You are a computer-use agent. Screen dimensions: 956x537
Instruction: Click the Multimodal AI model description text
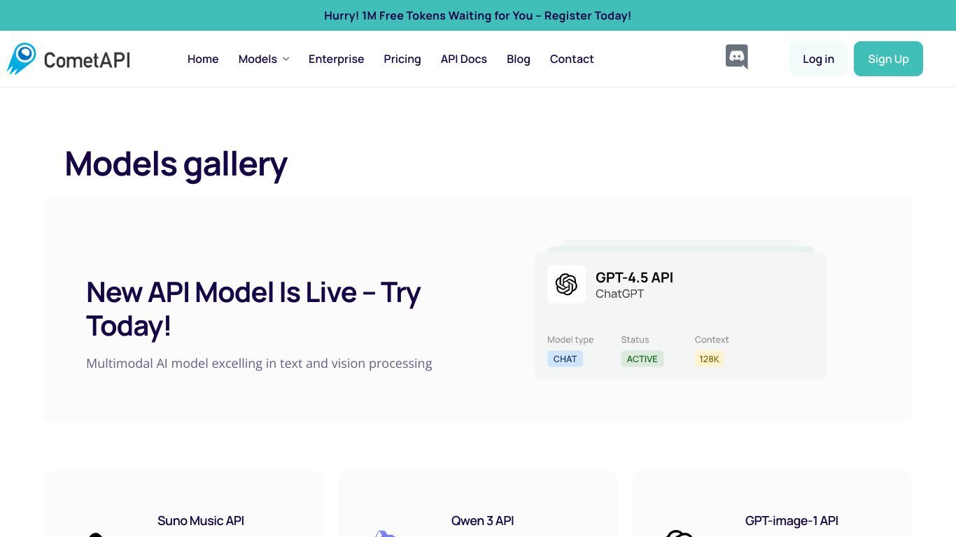[x=259, y=364]
